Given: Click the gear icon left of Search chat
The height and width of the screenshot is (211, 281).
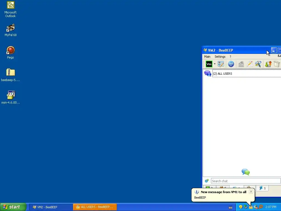Looking at the screenshot, I should click(207, 181).
